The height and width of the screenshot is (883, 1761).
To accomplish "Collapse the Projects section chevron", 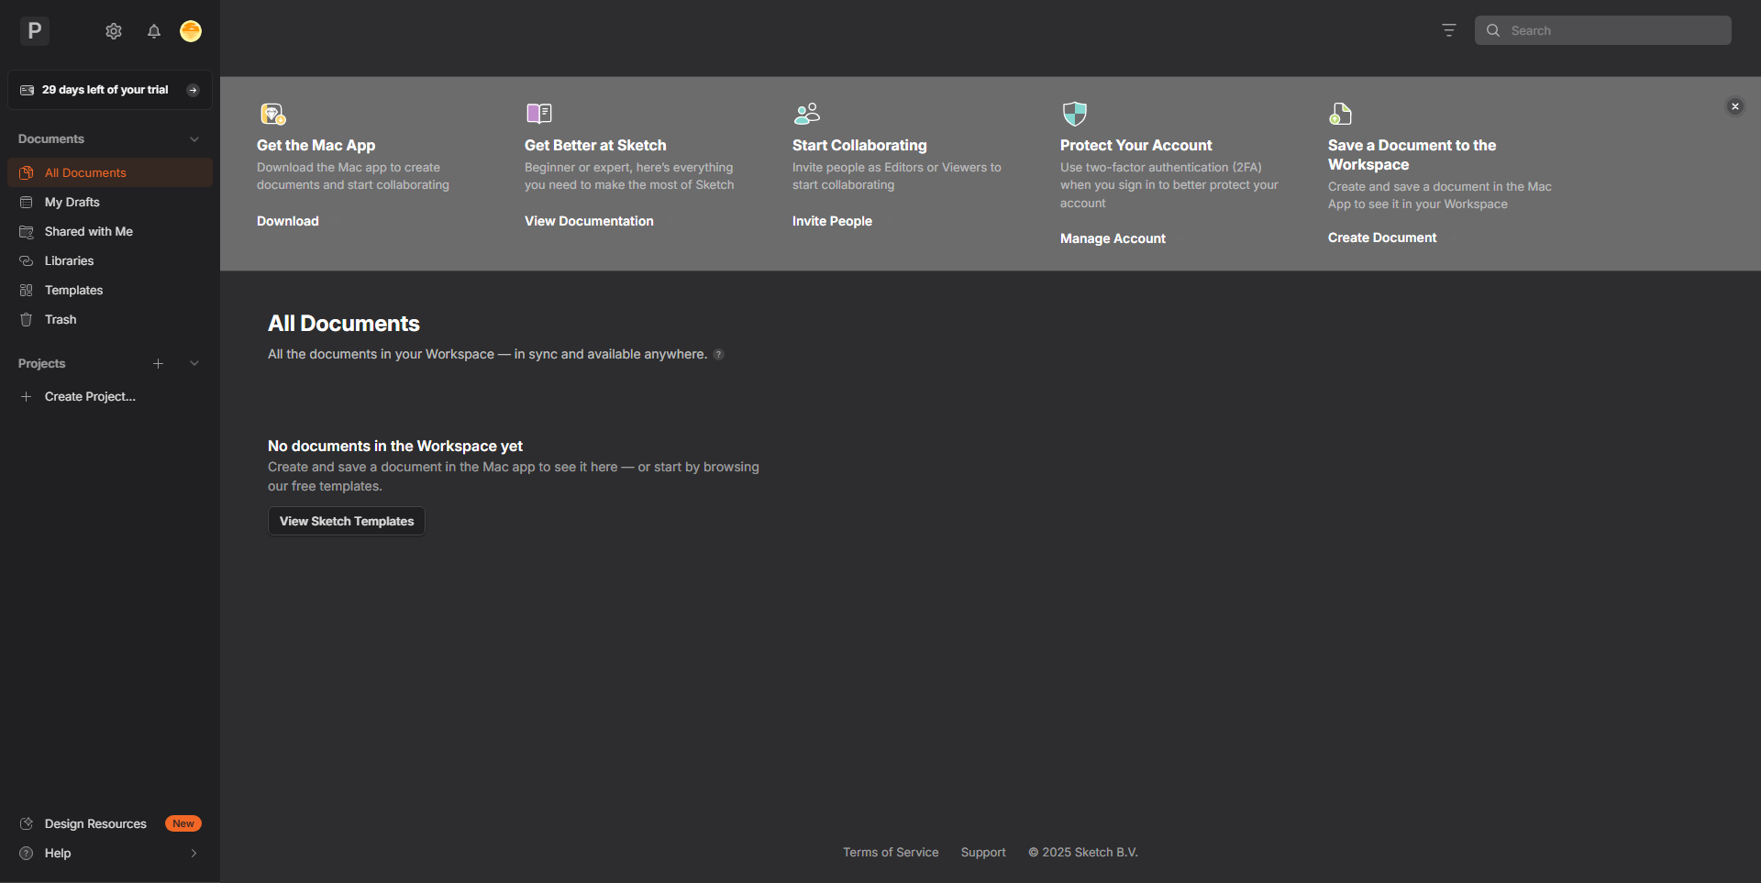I will [x=194, y=364].
